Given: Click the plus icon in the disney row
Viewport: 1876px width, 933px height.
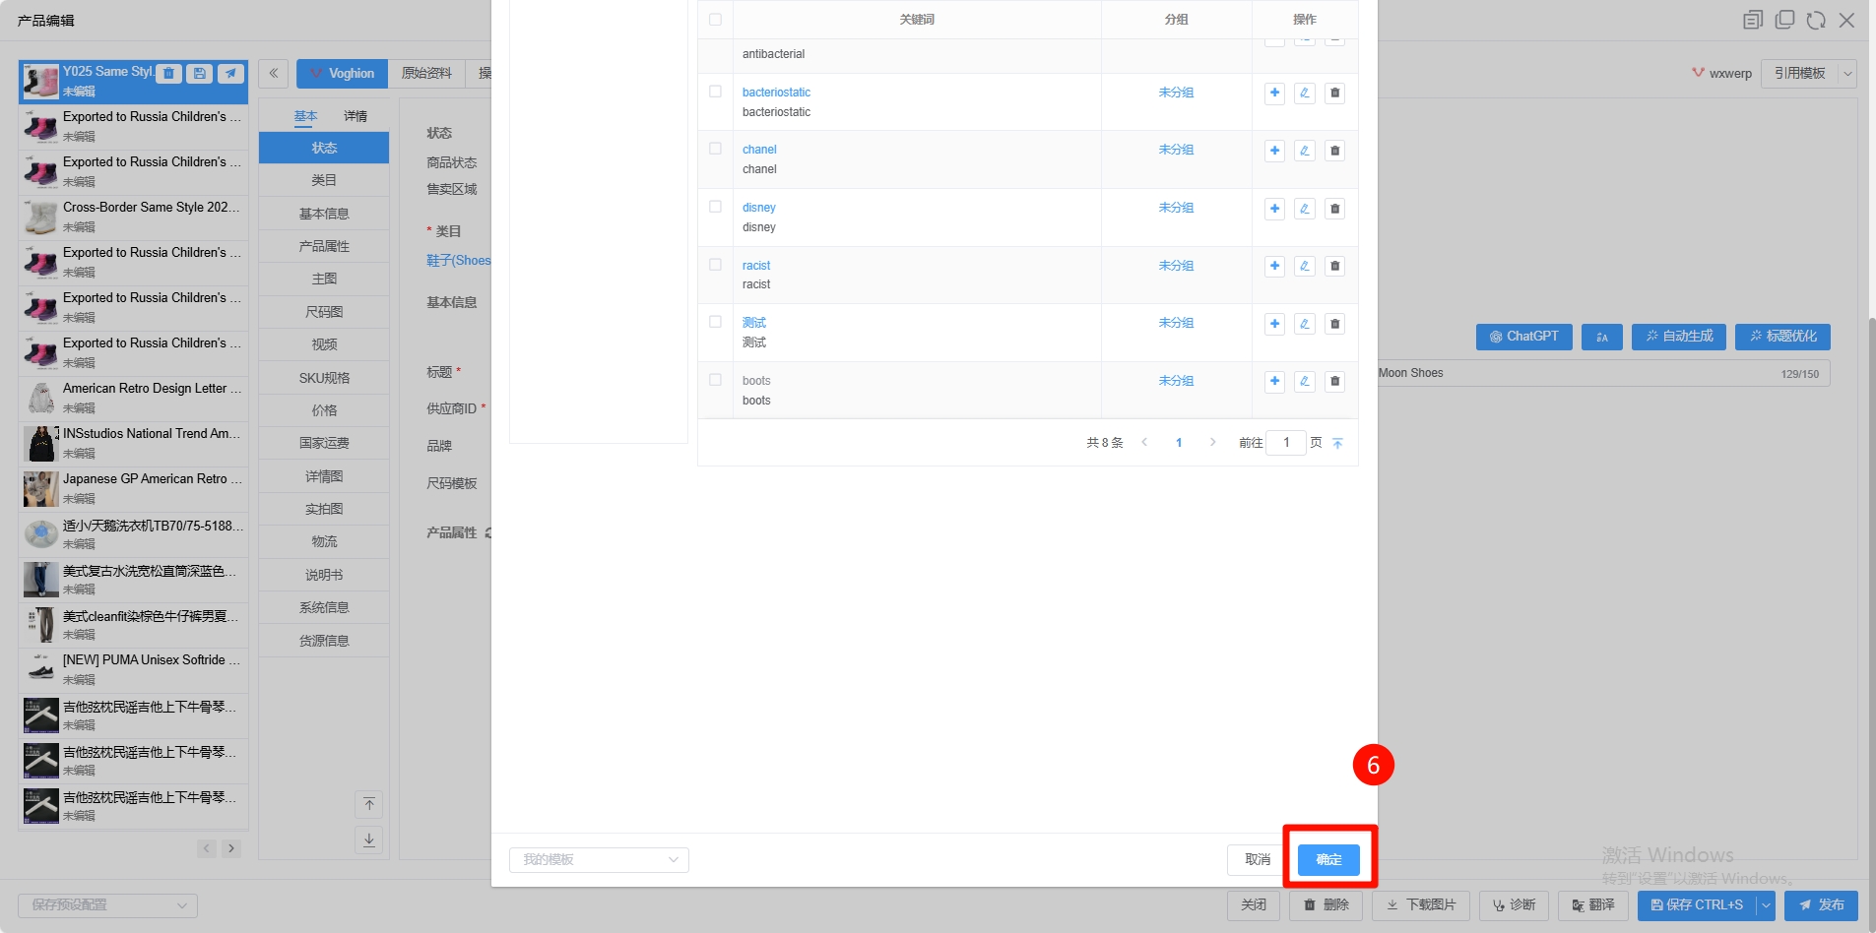Looking at the screenshot, I should click(1274, 209).
